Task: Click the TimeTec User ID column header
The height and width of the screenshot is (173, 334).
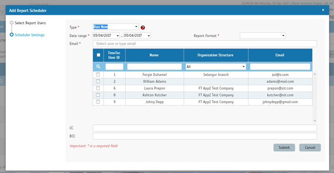Action: [114, 55]
